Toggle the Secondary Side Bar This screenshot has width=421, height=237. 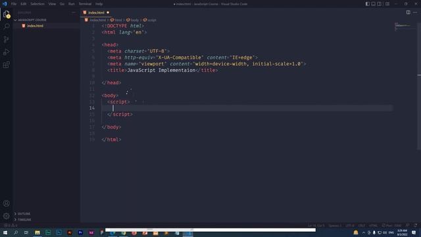click(380, 4)
